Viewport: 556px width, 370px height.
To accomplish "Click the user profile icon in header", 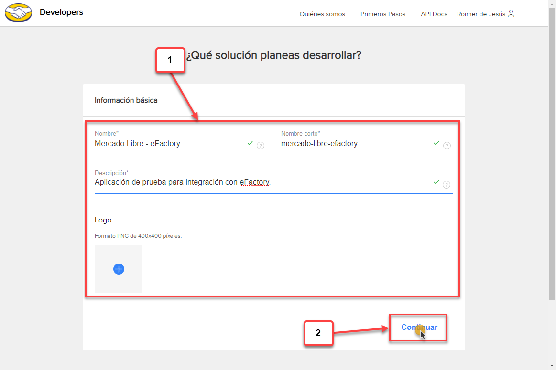I will click(x=511, y=13).
